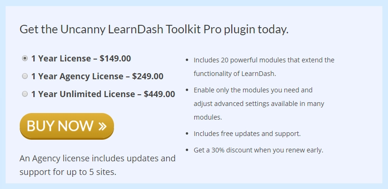
Task: Click the "Enable only the modules you need" text
Action: pos(253,90)
